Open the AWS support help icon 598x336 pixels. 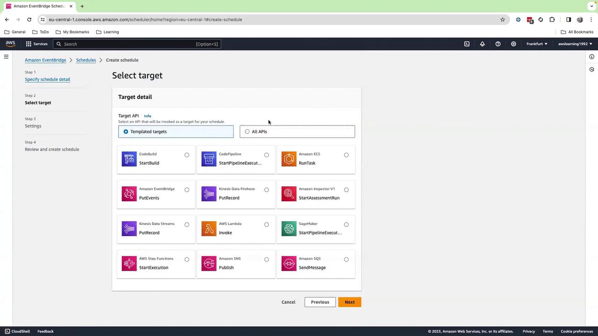(x=498, y=44)
